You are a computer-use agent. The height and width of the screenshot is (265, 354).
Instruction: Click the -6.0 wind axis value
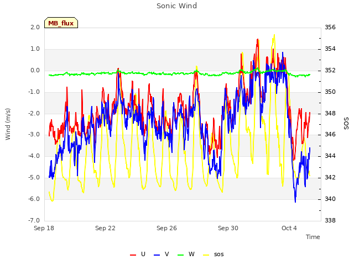[x=34, y=199]
